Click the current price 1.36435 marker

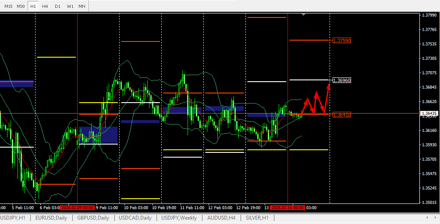[x=429, y=113]
